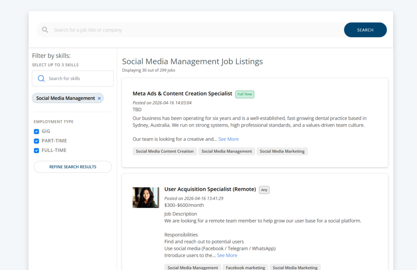The image size is (417, 270).
Task: Click the profile photo on the User Acquisition listing
Action: 145,197
